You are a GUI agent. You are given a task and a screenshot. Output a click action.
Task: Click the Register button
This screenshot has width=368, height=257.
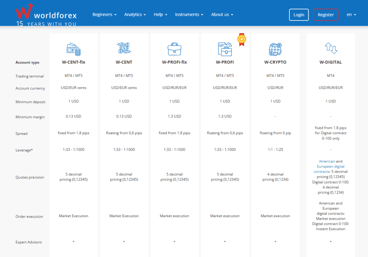tap(326, 15)
